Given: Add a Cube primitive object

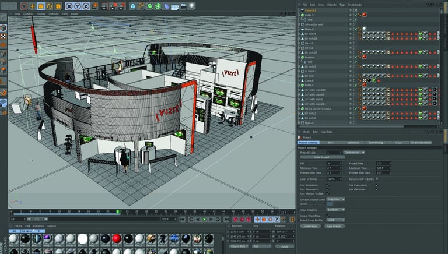Looking at the screenshot, I should point(132,6).
